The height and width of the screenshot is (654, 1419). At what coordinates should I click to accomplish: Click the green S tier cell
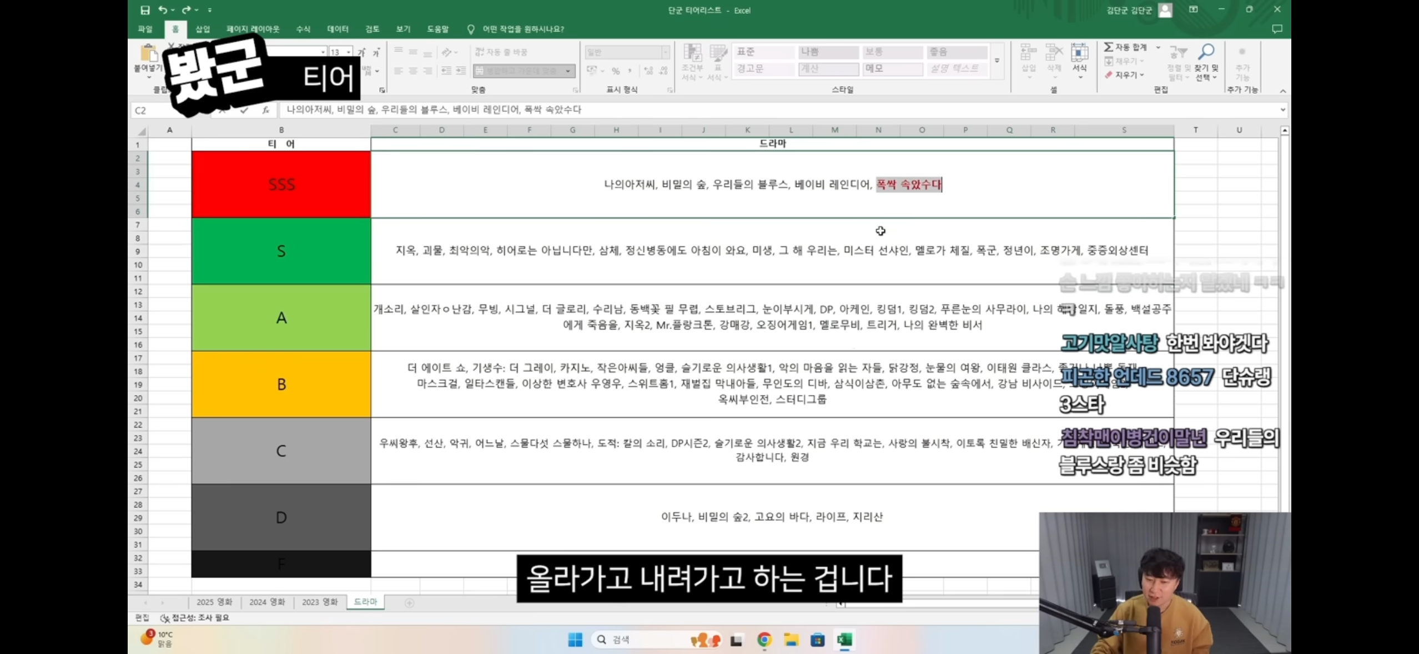pos(281,251)
